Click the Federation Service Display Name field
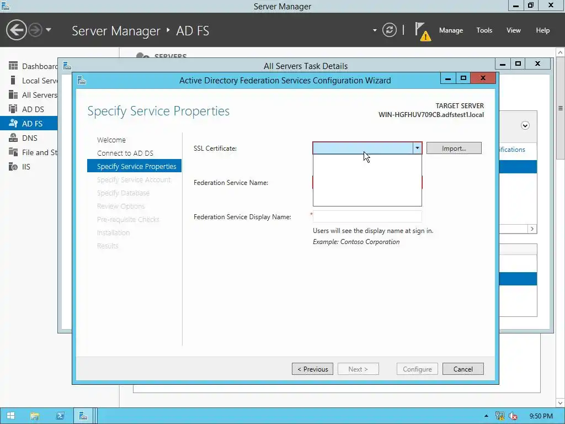Image resolution: width=565 pixels, height=424 pixels. 367,216
